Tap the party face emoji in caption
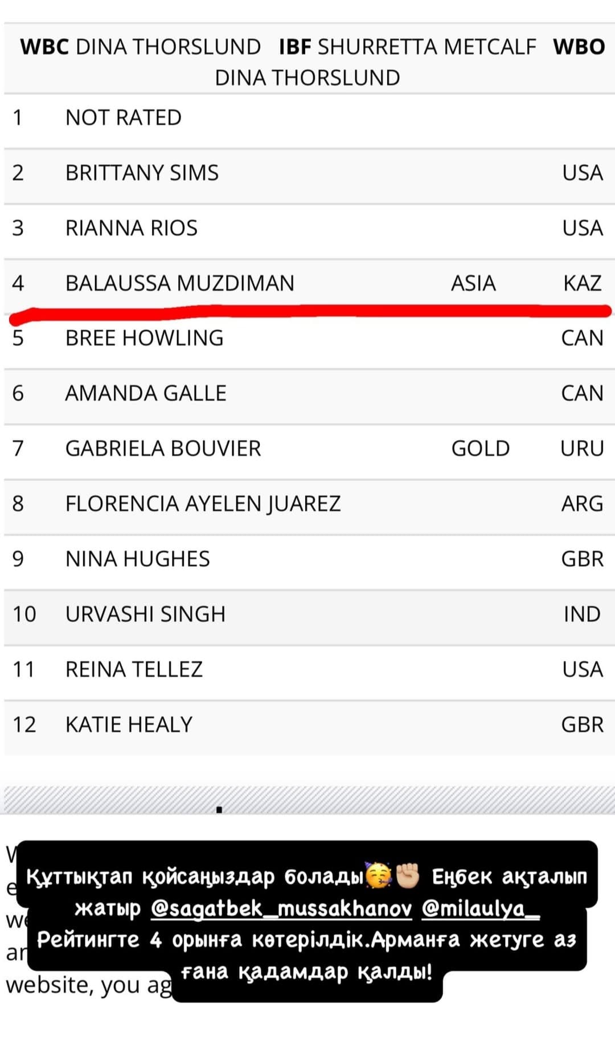Viewport: 615px width, 1049px height. tap(378, 876)
